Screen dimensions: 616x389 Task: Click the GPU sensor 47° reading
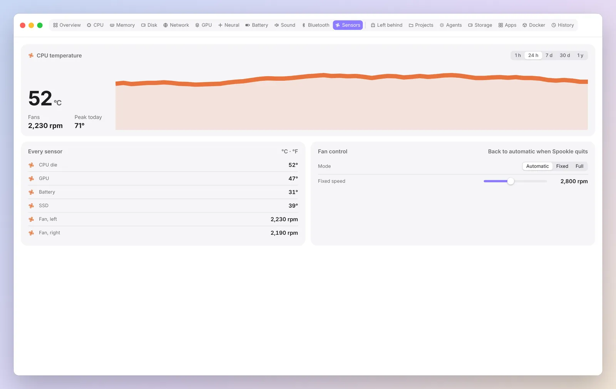click(293, 179)
